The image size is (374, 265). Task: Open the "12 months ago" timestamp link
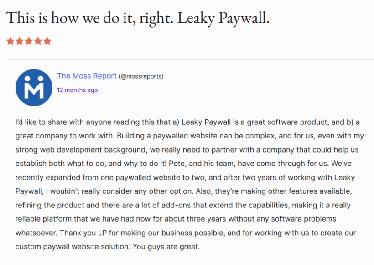click(77, 90)
